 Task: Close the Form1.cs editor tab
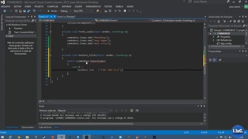(x=55, y=17)
